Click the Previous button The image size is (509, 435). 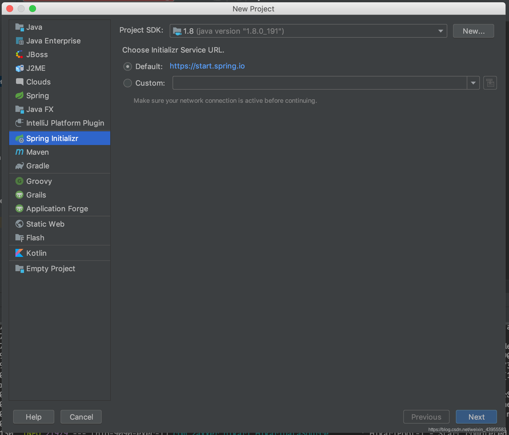426,417
